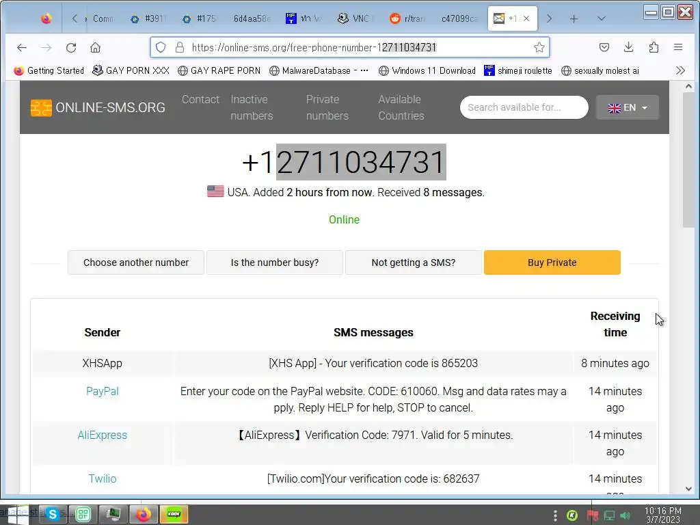The width and height of the screenshot is (700, 525).
Task: Open the Firefox home page icon
Action: (x=95, y=47)
